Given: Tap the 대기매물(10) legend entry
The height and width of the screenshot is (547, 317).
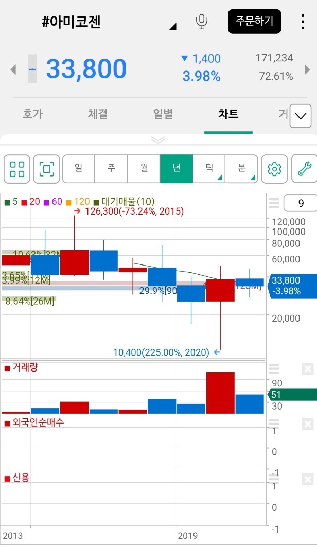Looking at the screenshot, I should [x=124, y=202].
